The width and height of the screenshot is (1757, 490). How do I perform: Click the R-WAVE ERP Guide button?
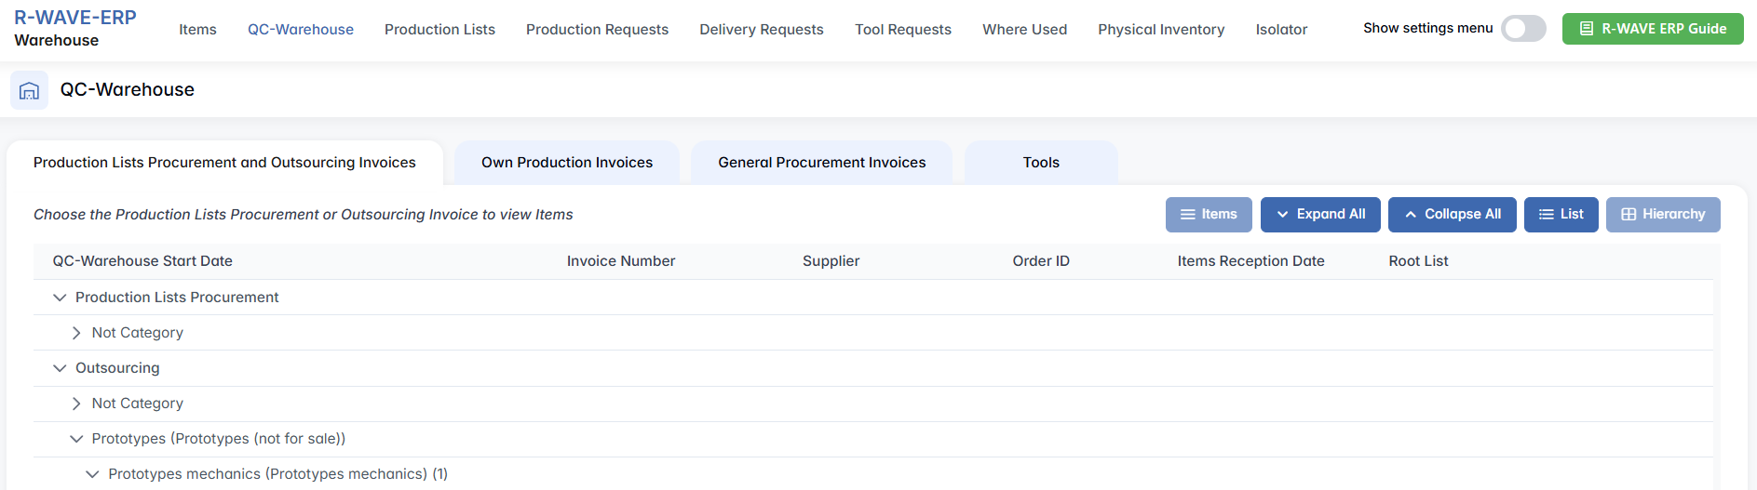(x=1652, y=29)
